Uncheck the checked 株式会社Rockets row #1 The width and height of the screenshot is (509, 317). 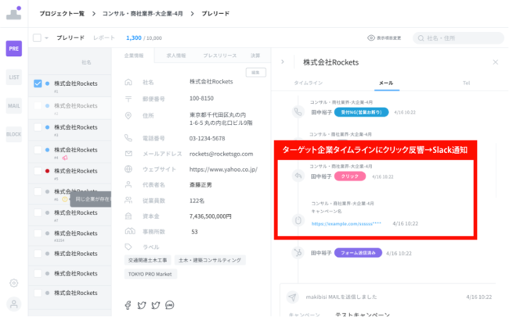38,84
